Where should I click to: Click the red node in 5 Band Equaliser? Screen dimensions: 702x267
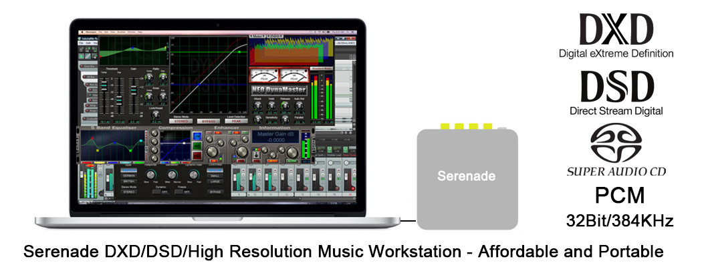click(x=92, y=138)
